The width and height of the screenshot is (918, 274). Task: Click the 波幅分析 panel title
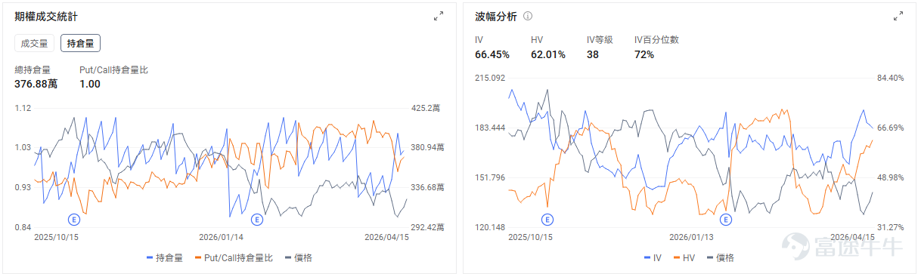click(495, 16)
